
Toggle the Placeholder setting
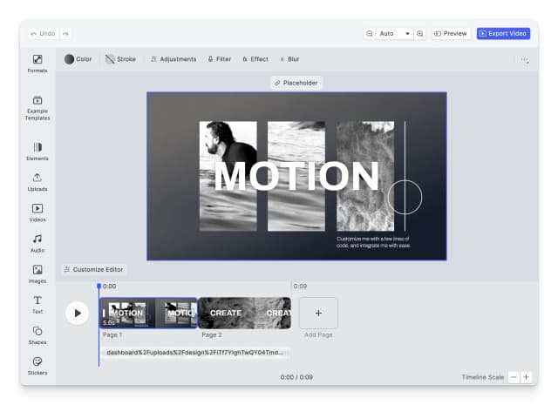click(296, 83)
